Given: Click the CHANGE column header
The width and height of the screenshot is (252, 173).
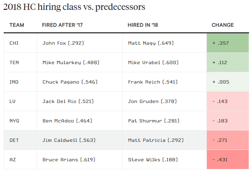Looking at the screenshot, I should [x=223, y=25].
